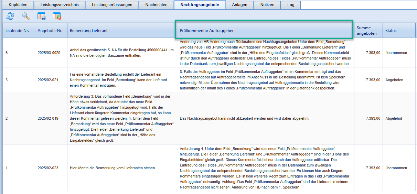Click the Angebots-Nr. column header
417x194 pixels.
[50, 31]
